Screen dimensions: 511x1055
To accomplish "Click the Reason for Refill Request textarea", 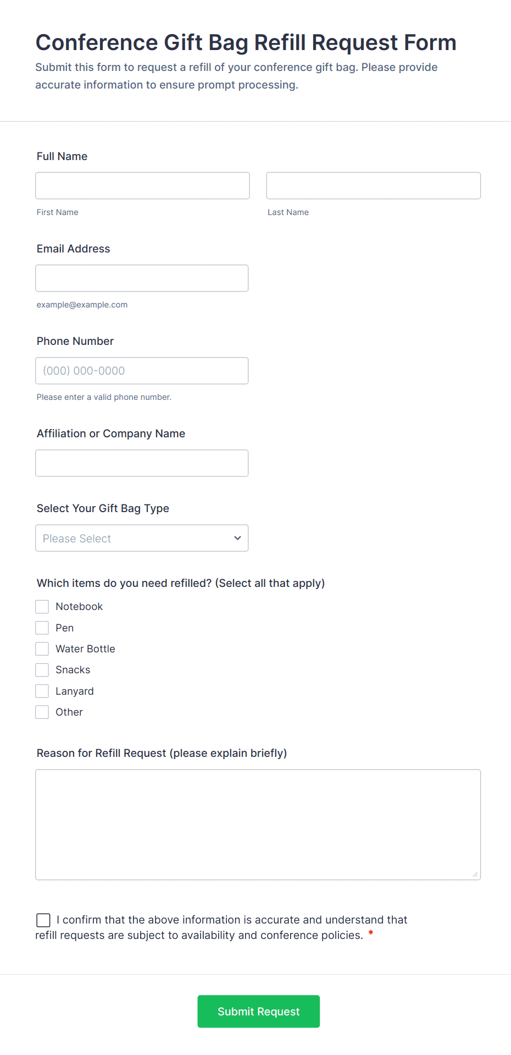I will (x=258, y=825).
